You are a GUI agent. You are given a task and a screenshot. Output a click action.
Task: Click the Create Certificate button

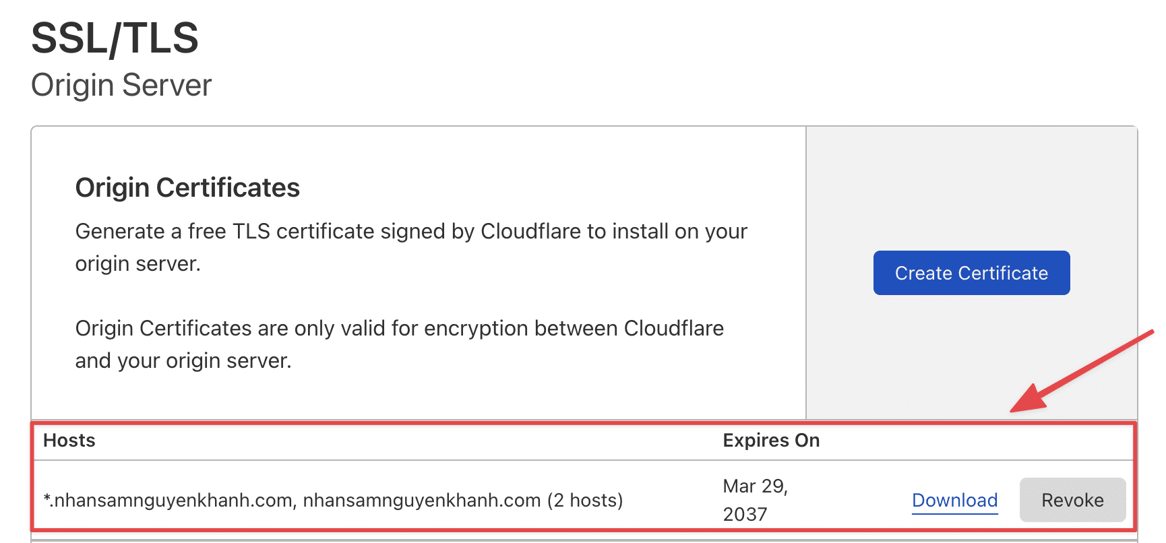[971, 273]
